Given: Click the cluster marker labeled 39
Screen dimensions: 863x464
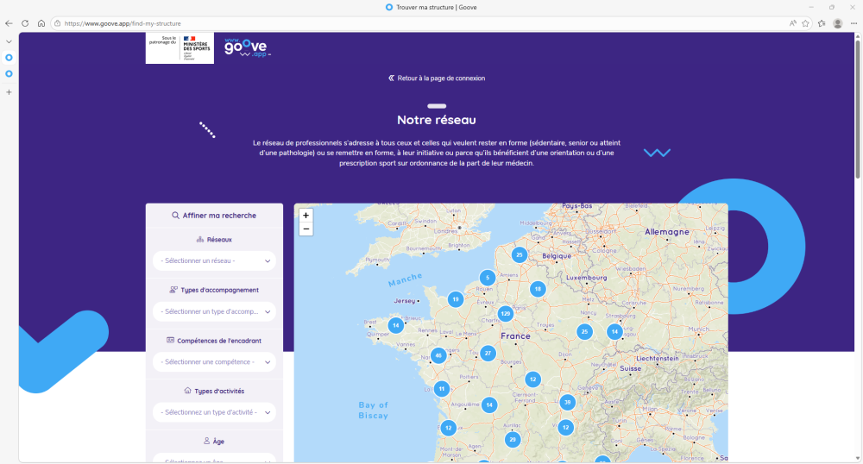Looking at the screenshot, I should pos(568,403).
